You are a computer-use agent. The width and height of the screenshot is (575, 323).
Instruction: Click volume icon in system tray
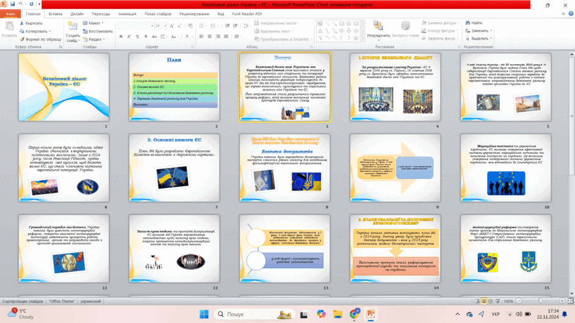click(x=519, y=314)
